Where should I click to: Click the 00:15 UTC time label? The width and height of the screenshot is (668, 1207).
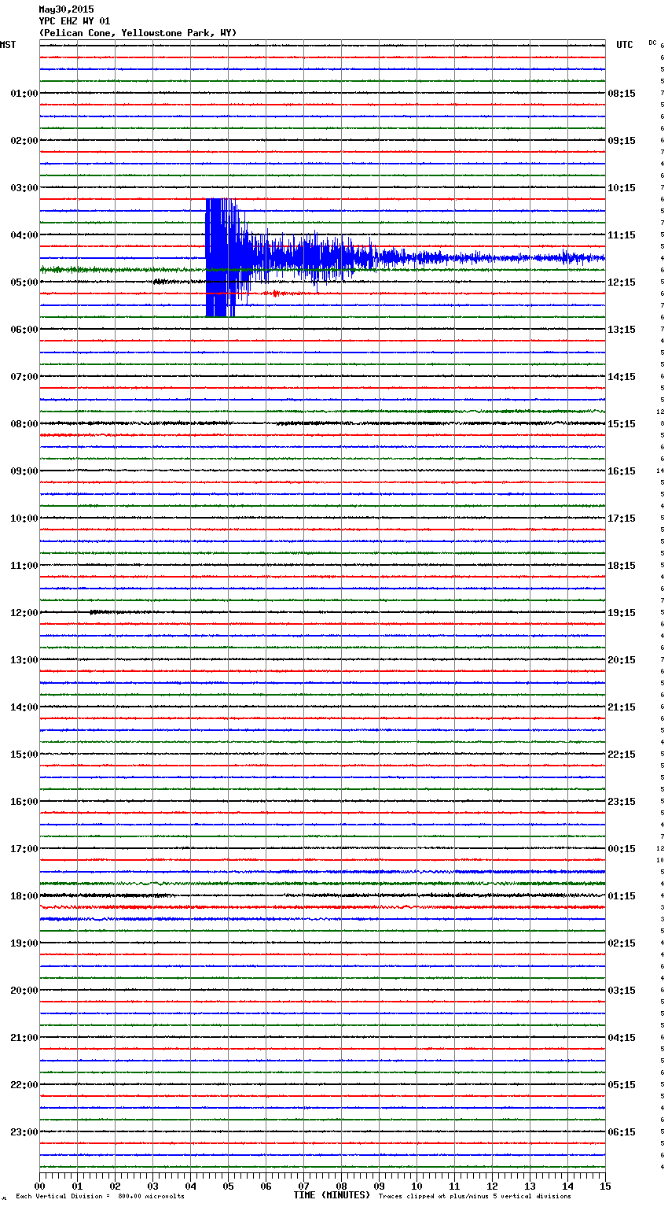pos(622,849)
